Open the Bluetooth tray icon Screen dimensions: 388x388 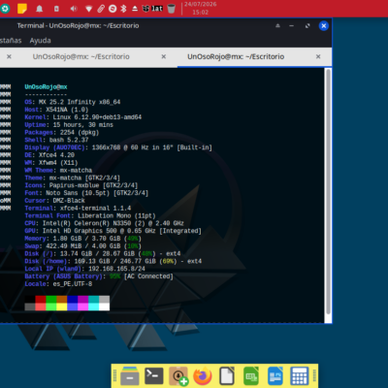click(123, 9)
